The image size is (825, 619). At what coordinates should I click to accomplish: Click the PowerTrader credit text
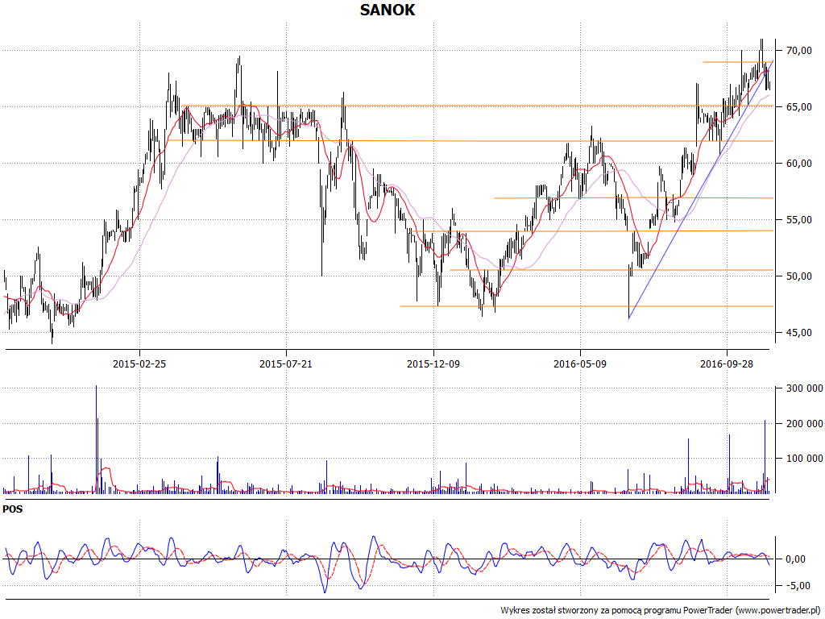pyautogui.click(x=661, y=610)
